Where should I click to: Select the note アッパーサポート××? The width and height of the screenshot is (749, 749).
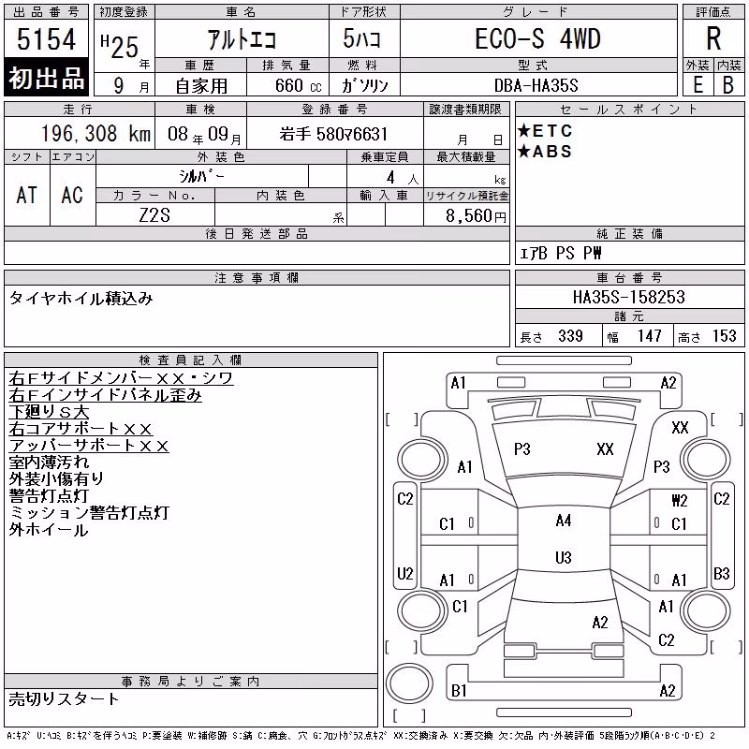pyautogui.click(x=89, y=446)
